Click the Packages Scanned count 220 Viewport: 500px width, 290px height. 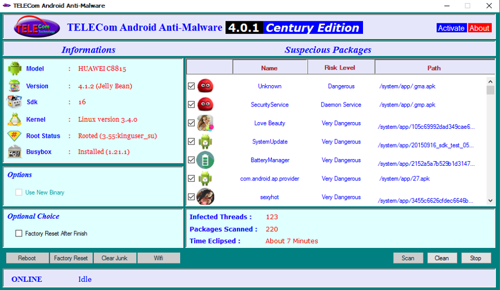[272, 229]
